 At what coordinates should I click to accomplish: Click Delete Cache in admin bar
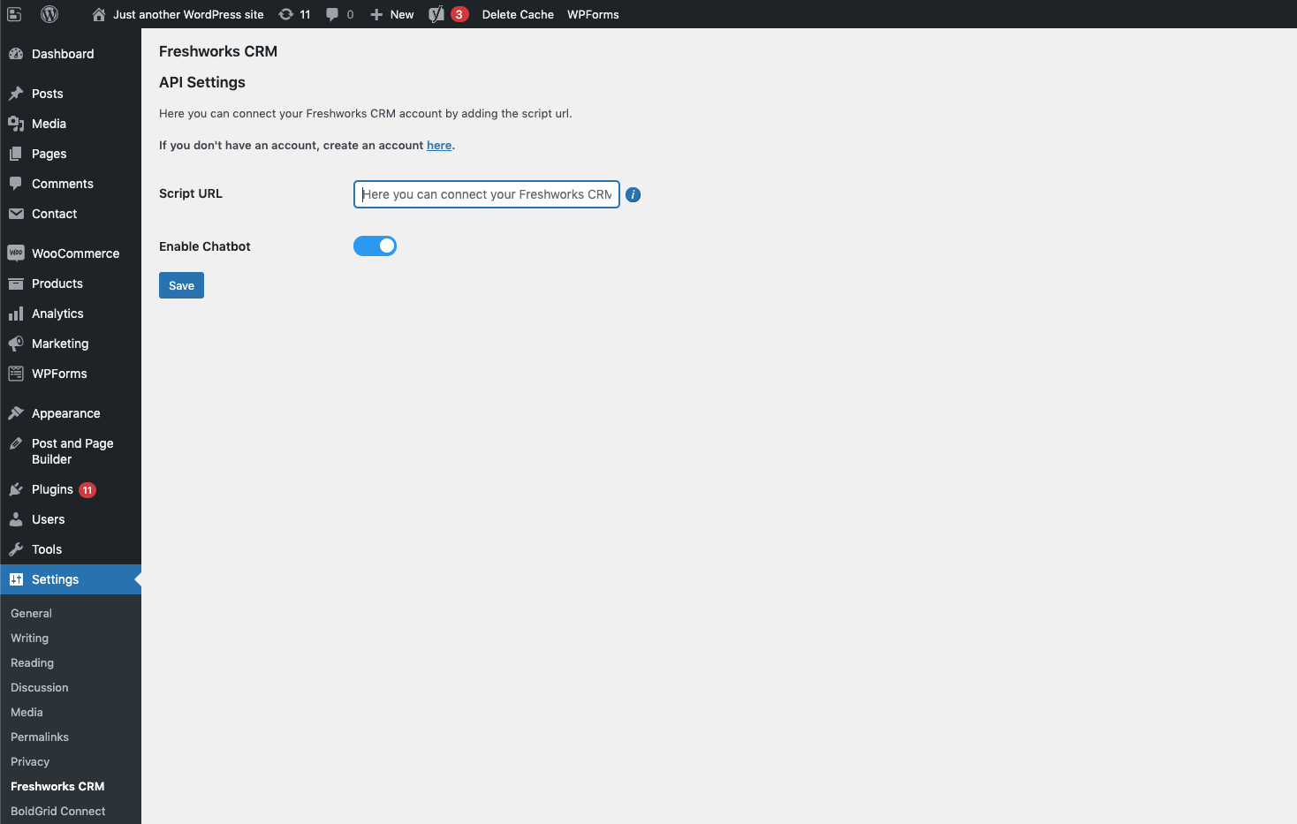click(518, 14)
